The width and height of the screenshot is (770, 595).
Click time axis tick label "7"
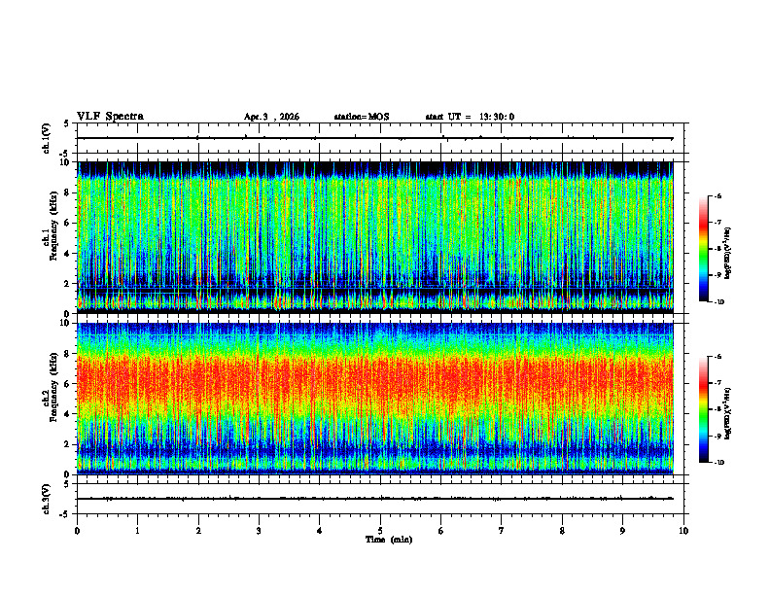(502, 531)
